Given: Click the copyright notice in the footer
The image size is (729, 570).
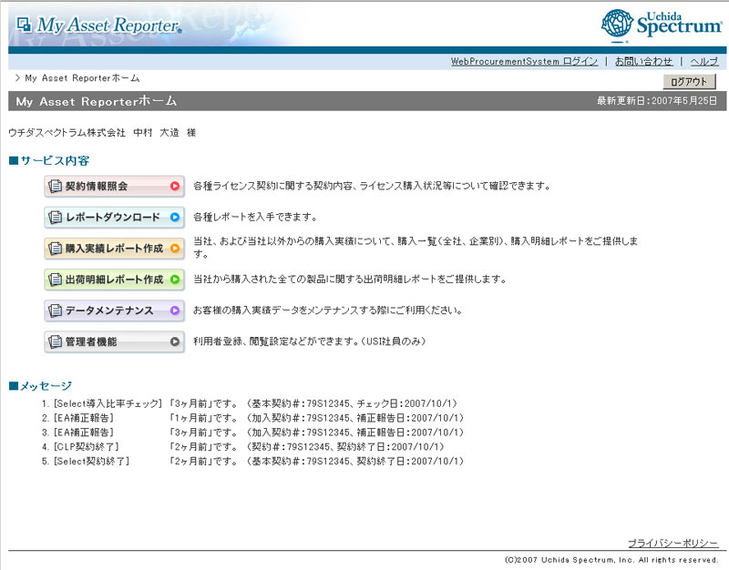Looking at the screenshot, I should [x=611, y=560].
